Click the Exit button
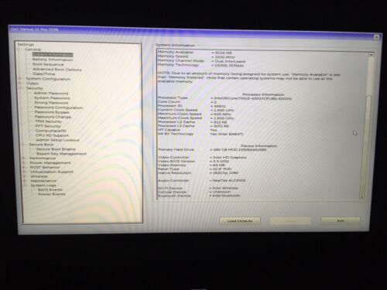 point(341,220)
